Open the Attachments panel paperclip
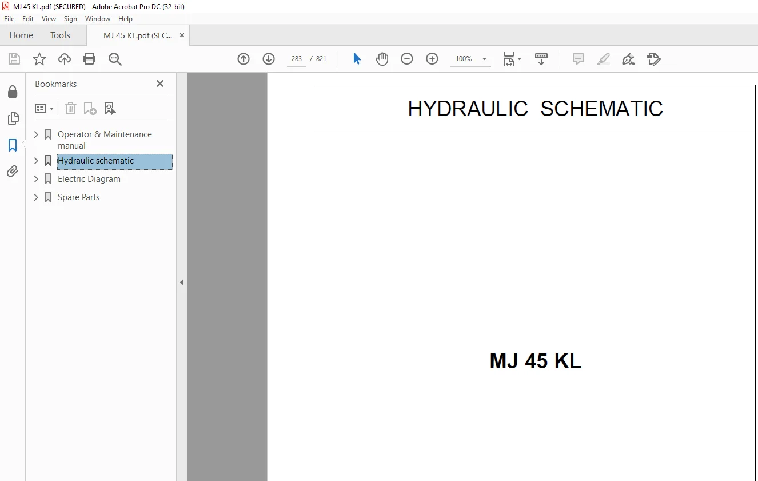Viewport: 758px width, 481px height. [13, 171]
